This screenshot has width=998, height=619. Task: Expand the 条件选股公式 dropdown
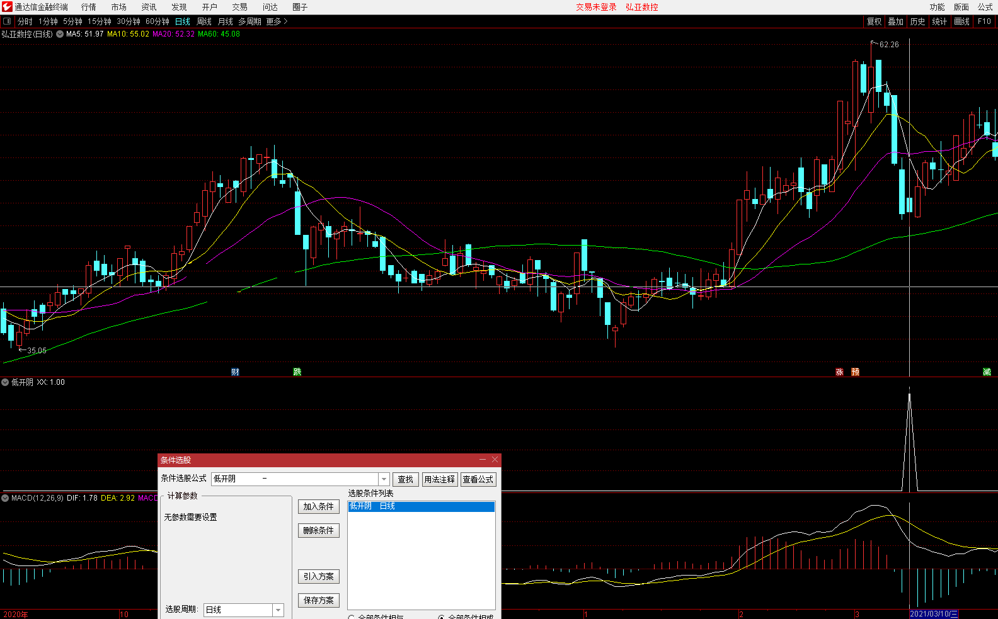384,479
